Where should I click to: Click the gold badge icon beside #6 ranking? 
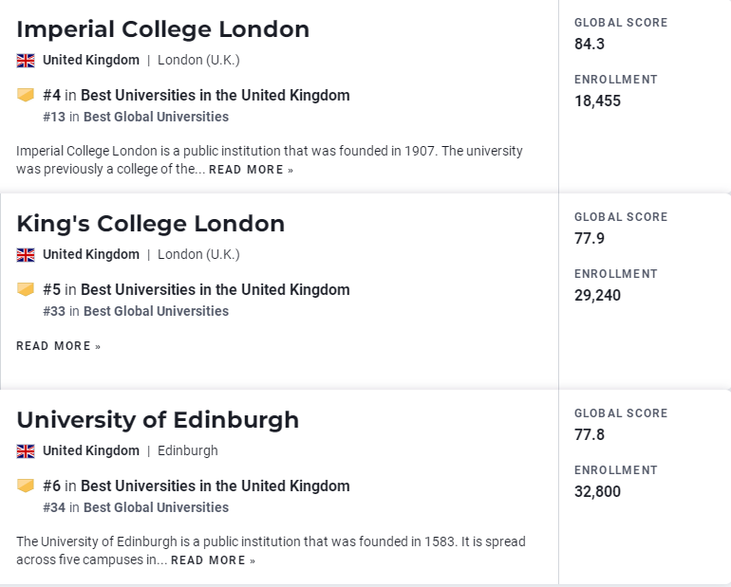point(26,486)
